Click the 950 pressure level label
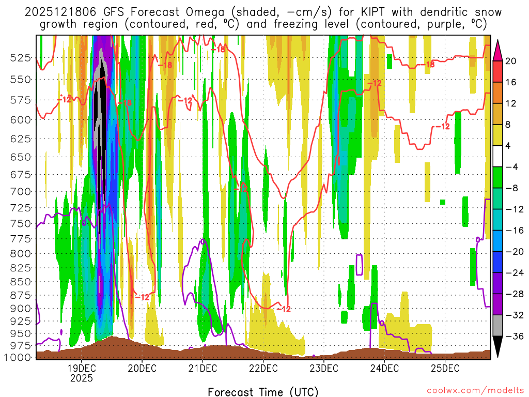The height and width of the screenshot is (397, 529). pos(21,333)
